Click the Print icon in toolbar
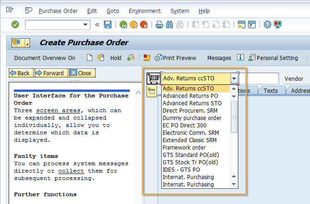This screenshot has height=204, width=310. click(159, 24)
